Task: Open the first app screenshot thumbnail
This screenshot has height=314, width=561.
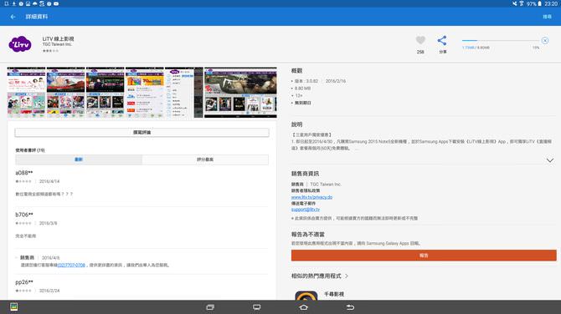Action: (26, 93)
